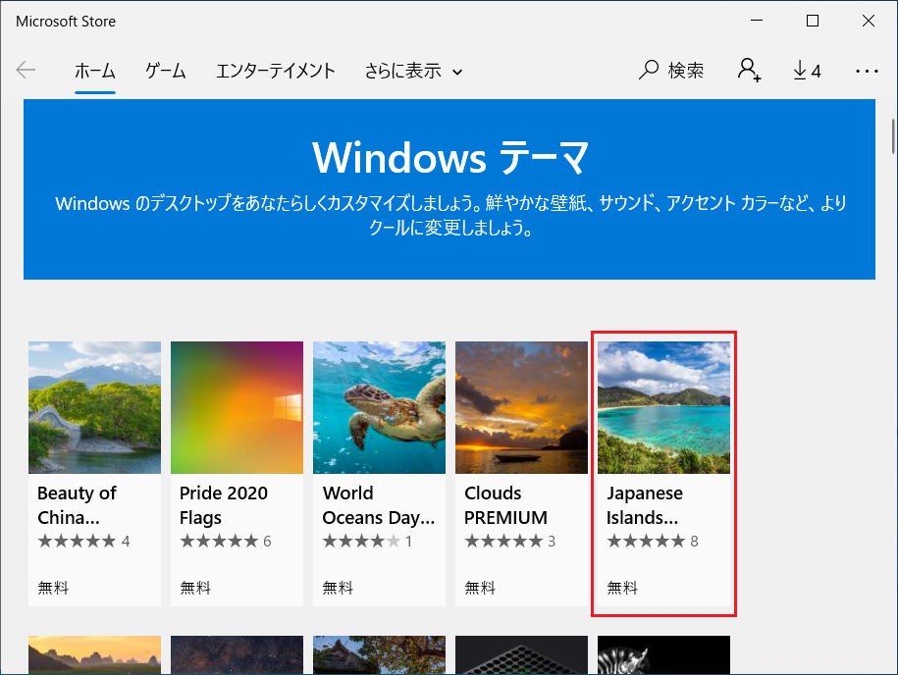898x675 pixels.
Task: Click the Beauty of China title
Action: point(77,505)
